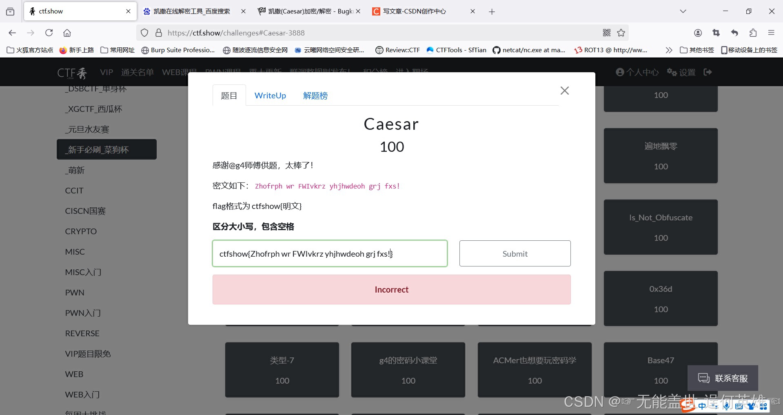Open the VIP navbar link

[x=106, y=72]
